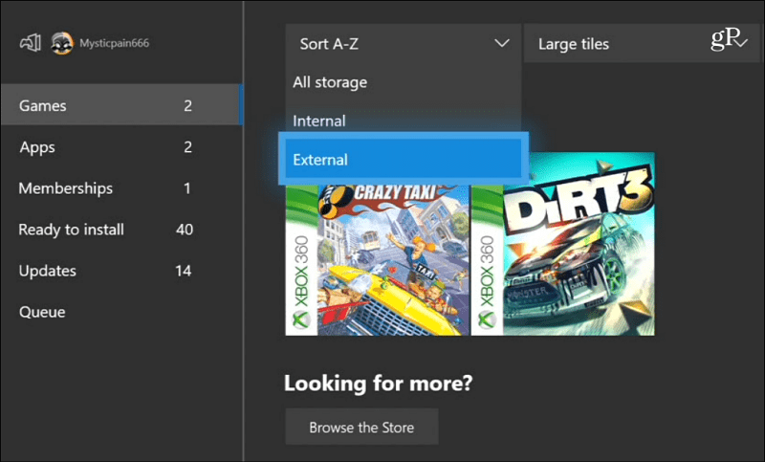Screen dimensions: 765x462
Task: Open the Mysticpain666 profile avatar
Action: 62,43
